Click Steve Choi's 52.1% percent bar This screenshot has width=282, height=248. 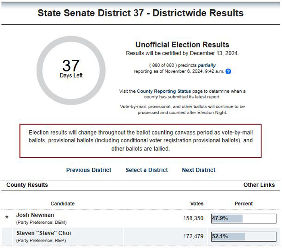244,236
